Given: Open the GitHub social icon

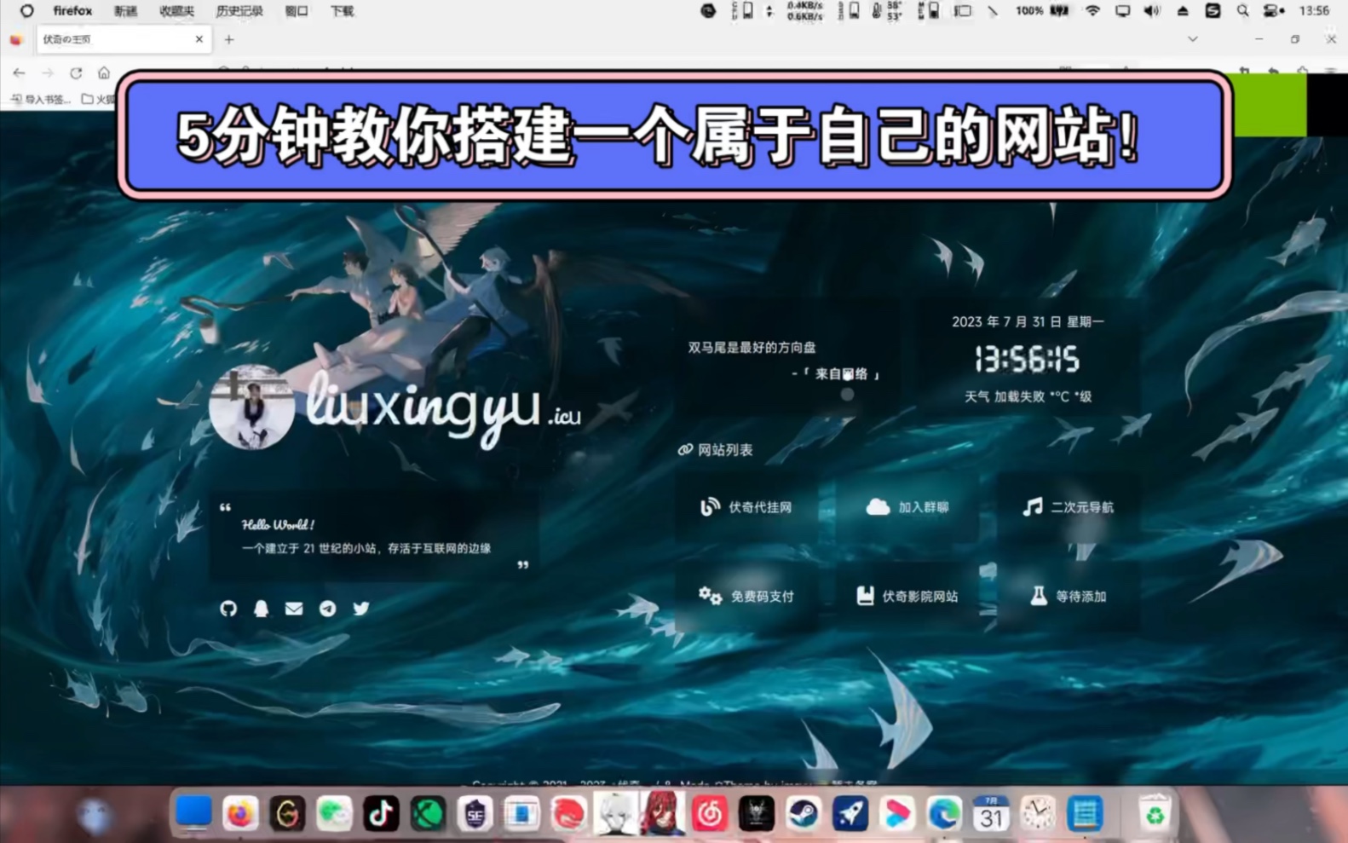Looking at the screenshot, I should coord(228,608).
